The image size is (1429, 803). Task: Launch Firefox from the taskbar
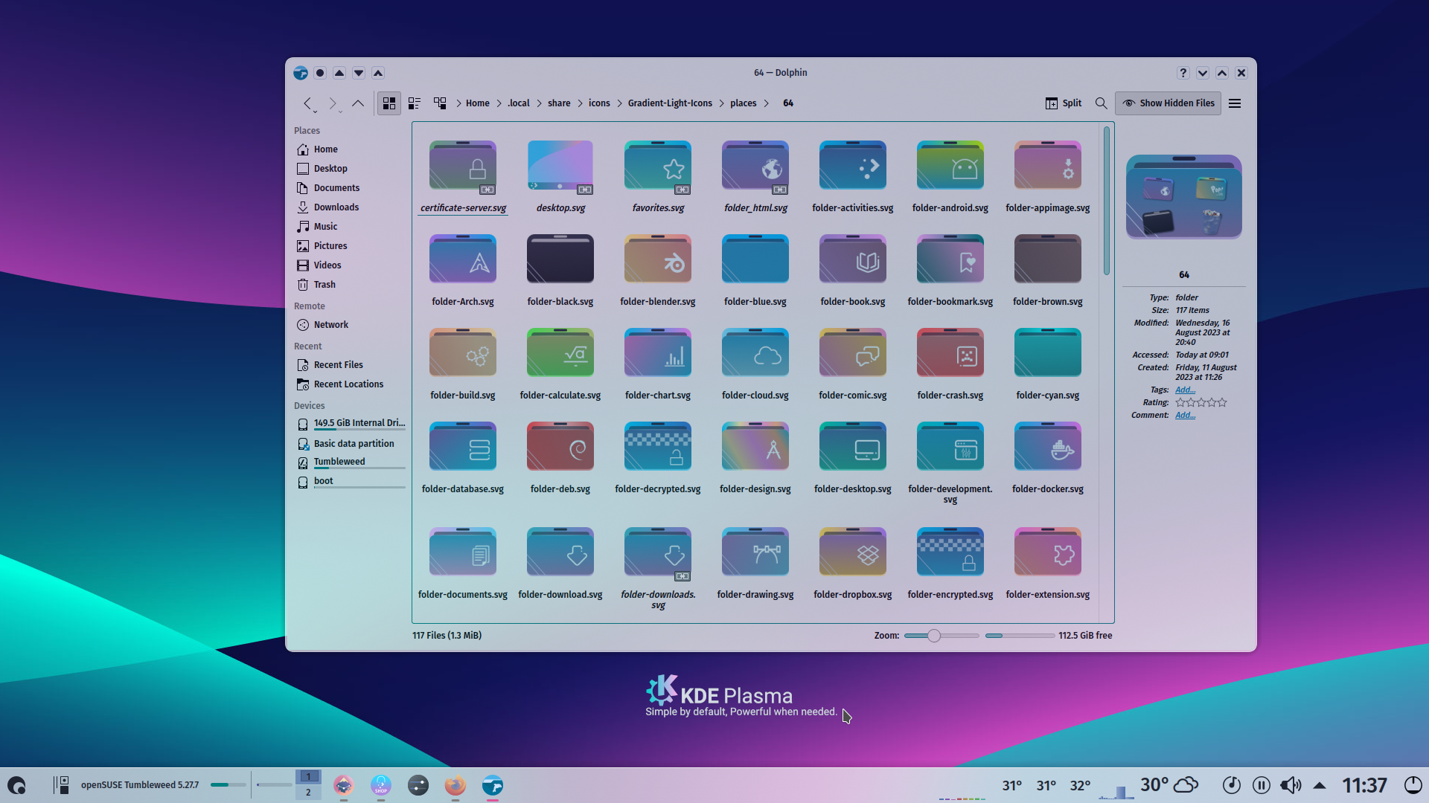point(455,785)
